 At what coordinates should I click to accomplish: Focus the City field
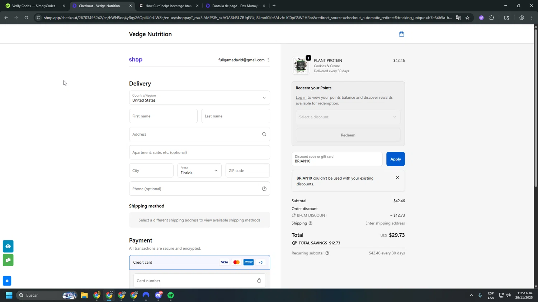[x=151, y=171]
